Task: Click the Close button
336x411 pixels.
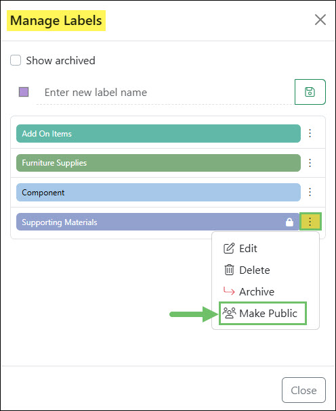Action: pos(303,390)
